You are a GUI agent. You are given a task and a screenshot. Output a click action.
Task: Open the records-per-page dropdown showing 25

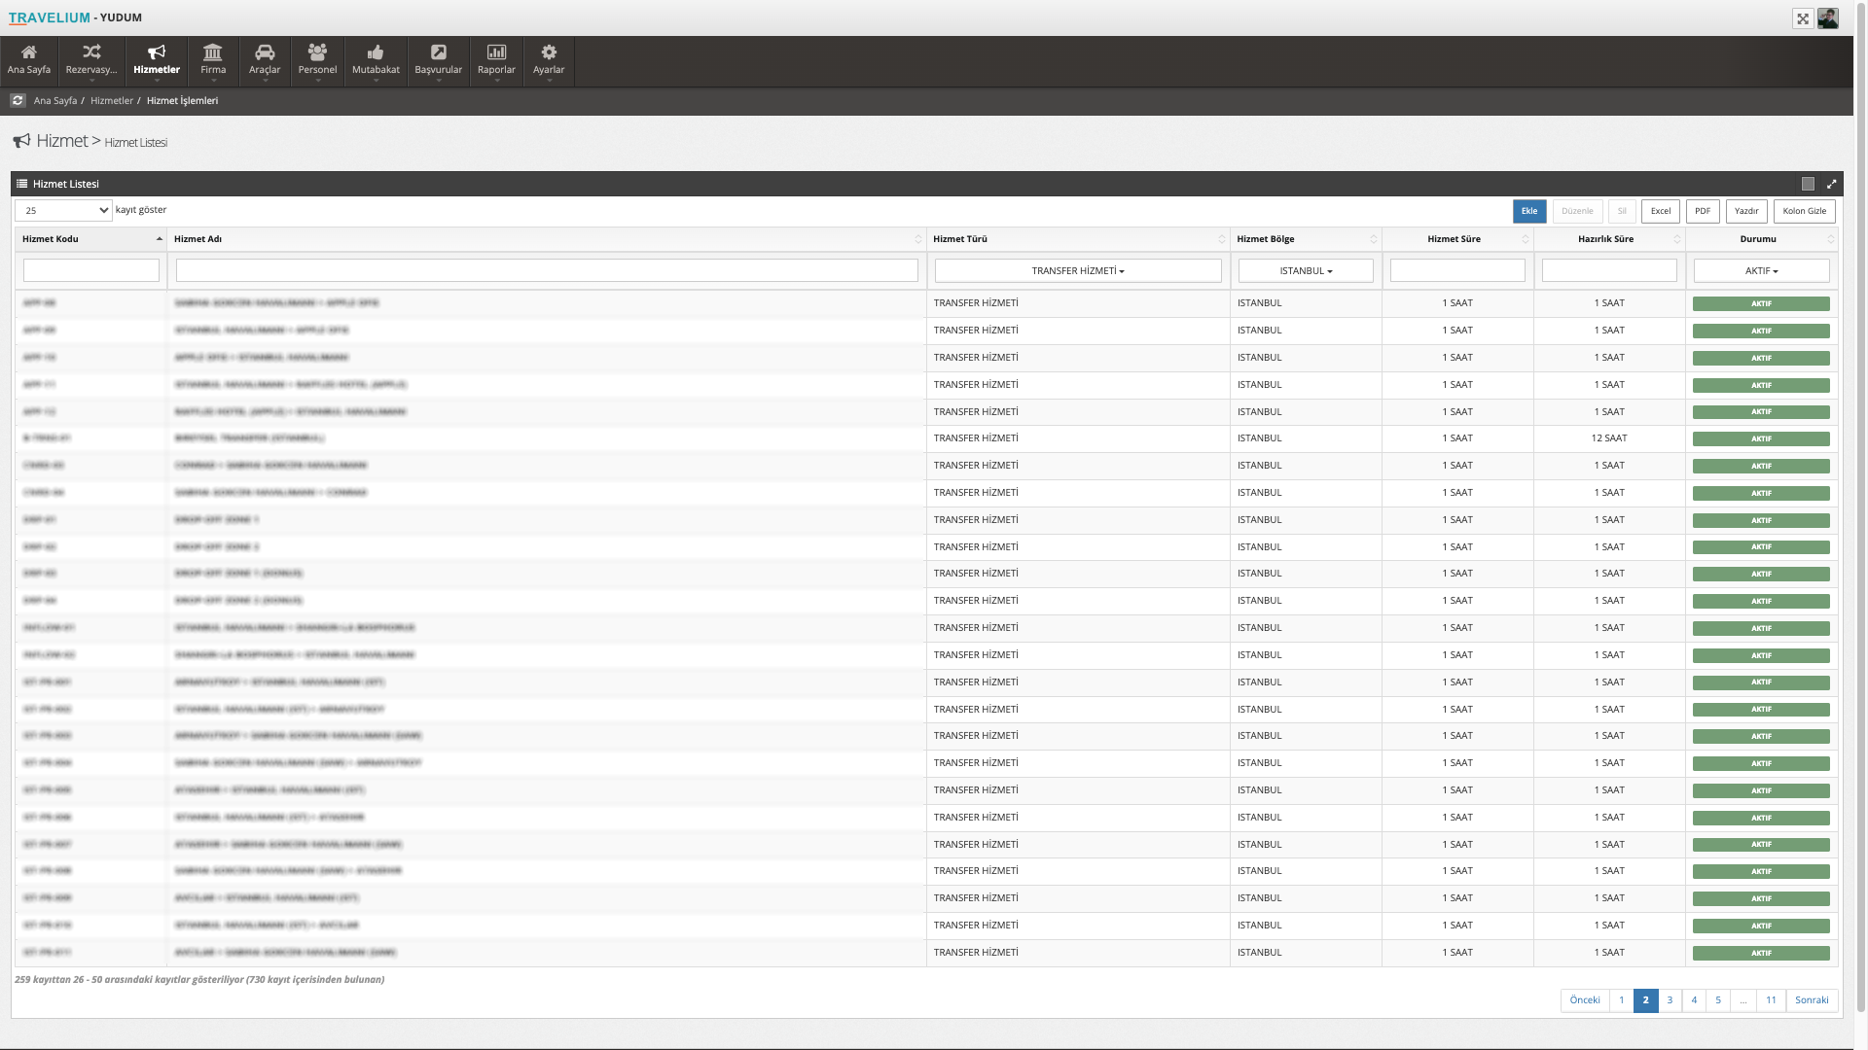tap(63, 210)
